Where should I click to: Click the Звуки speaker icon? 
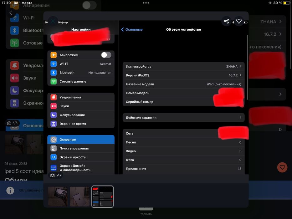coord(54,106)
